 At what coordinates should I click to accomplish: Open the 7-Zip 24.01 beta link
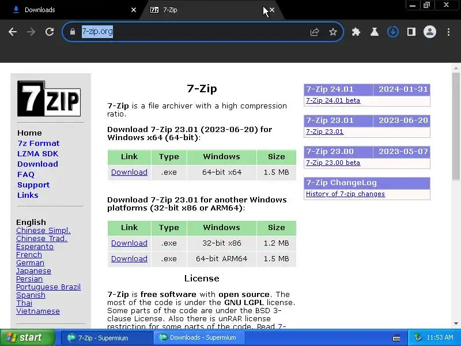333,100
